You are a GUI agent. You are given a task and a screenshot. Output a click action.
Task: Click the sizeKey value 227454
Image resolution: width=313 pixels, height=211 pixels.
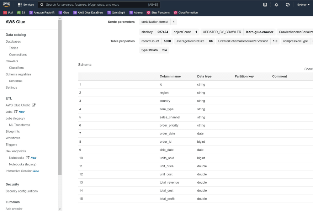click(x=163, y=32)
